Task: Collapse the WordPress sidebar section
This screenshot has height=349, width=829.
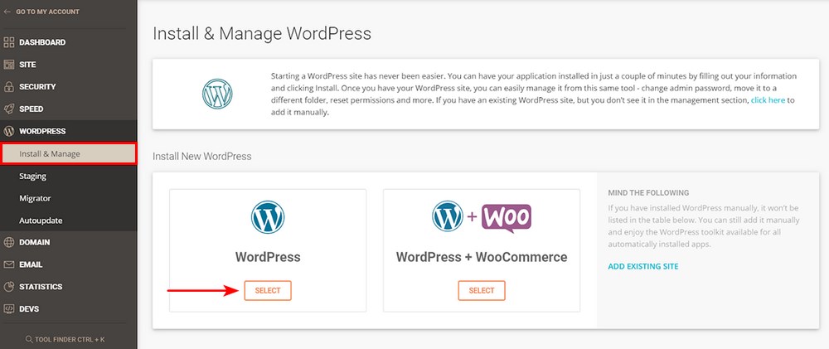Action: point(42,131)
